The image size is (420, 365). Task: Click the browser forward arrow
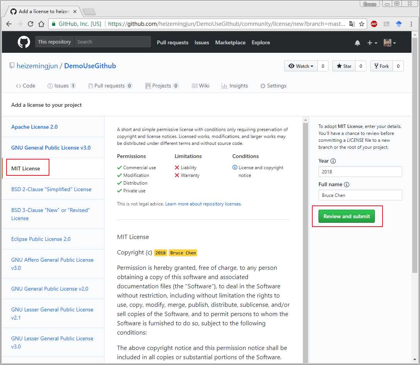click(x=20, y=24)
